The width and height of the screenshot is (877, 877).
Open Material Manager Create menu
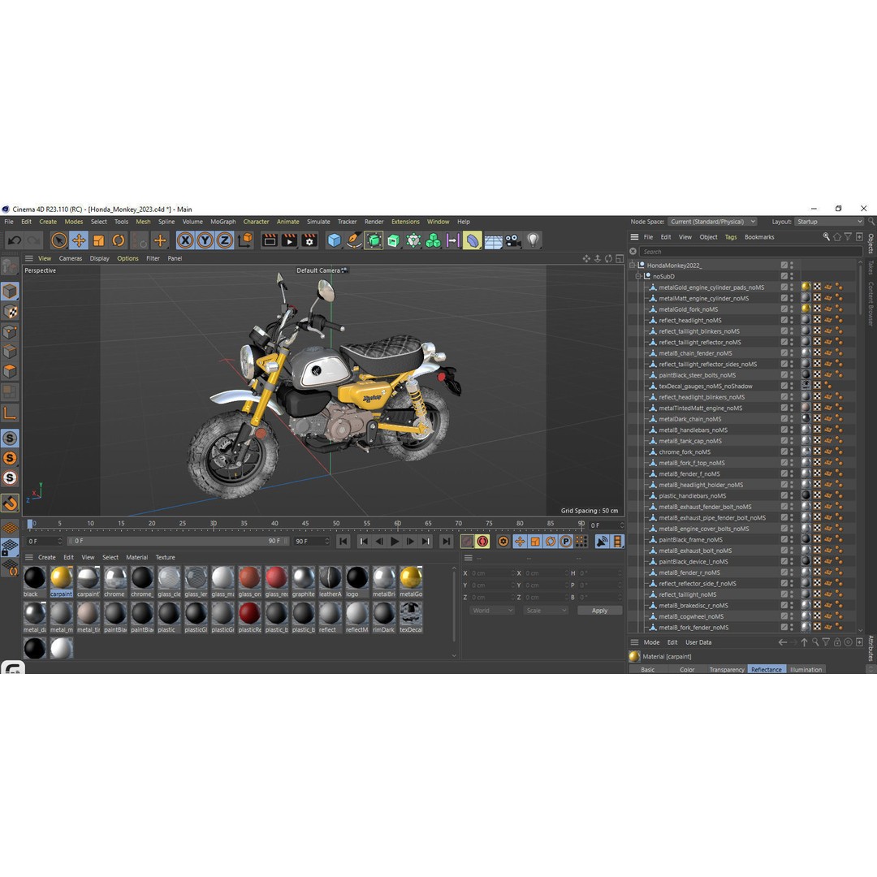coord(47,558)
